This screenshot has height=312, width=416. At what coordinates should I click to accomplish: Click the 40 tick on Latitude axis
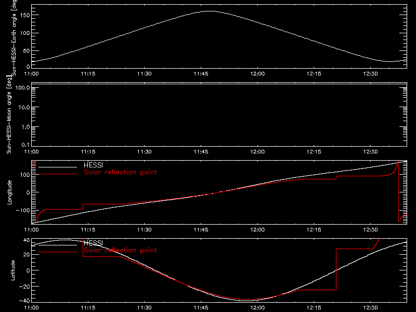[x=27, y=240]
